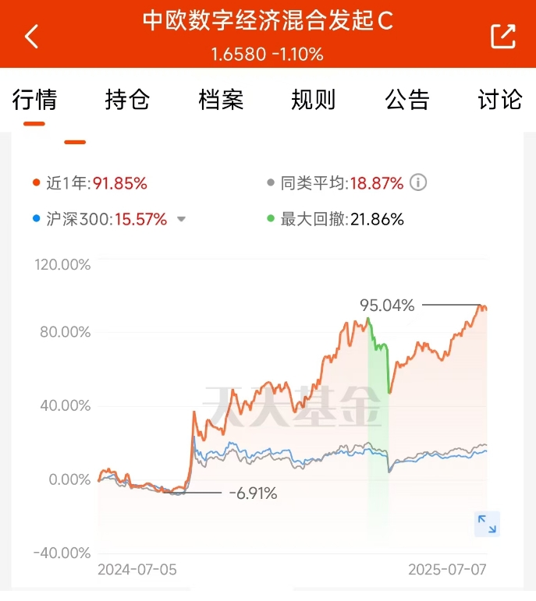Click the -6.91% low point label
Screen dimensions: 536x601
pos(254,493)
